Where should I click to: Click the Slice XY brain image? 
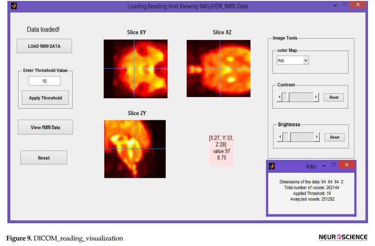(136, 69)
